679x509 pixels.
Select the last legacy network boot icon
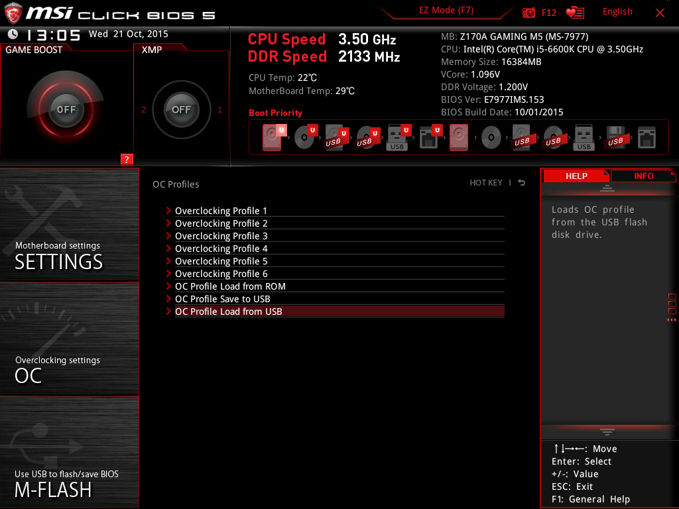[x=647, y=138]
